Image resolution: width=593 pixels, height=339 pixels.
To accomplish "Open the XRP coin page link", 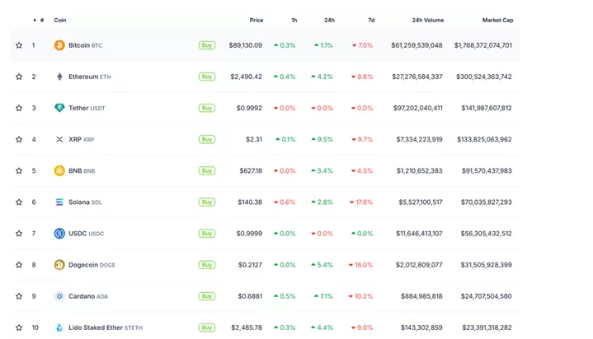I will [82, 139].
